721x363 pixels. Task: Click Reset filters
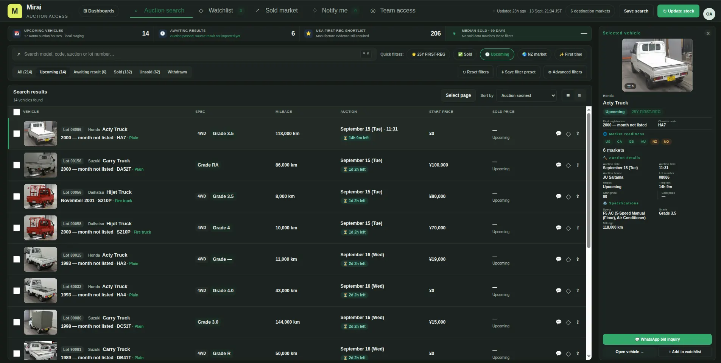[475, 72]
